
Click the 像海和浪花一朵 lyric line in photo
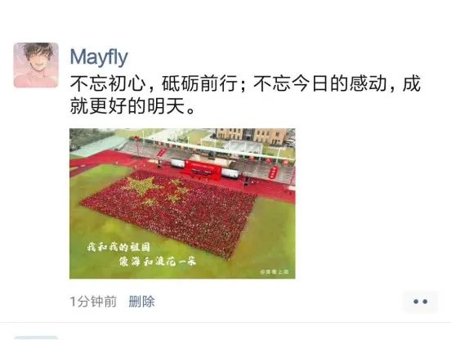(x=158, y=262)
